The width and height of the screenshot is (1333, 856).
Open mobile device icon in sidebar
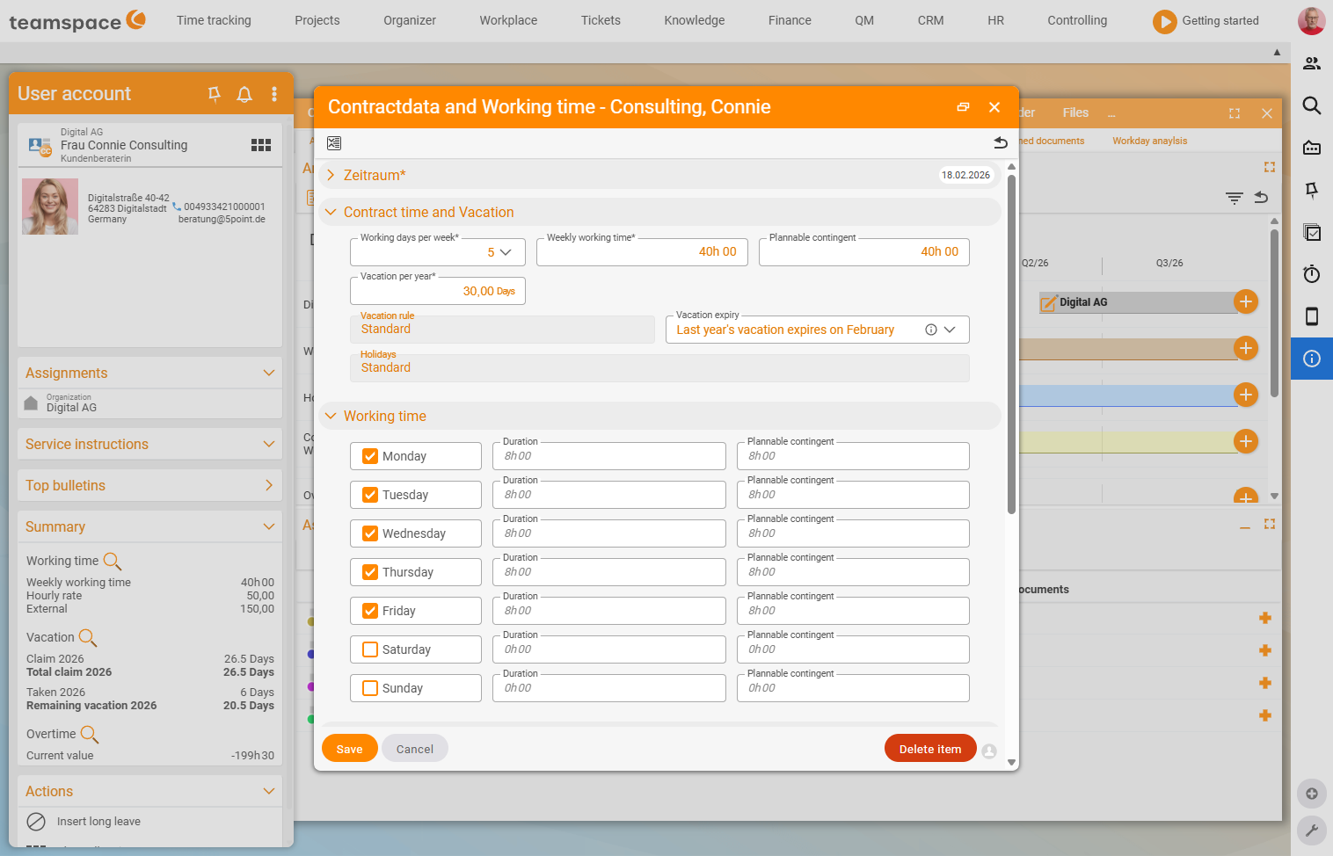pyautogui.click(x=1312, y=316)
